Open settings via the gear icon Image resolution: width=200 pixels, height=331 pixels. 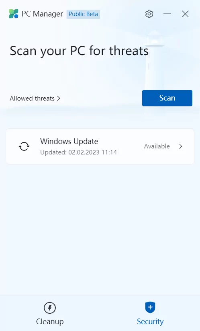click(149, 14)
